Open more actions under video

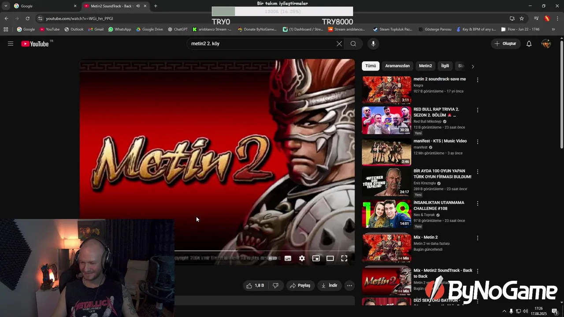[x=349, y=285]
